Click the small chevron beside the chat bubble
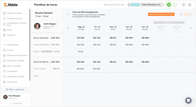This screenshot has width=196, height=107. tap(194, 101)
